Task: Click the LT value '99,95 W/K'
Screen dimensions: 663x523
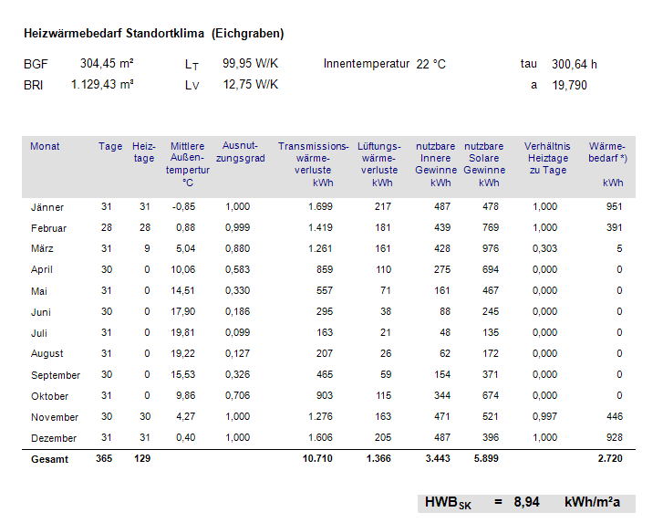Action: [250, 64]
